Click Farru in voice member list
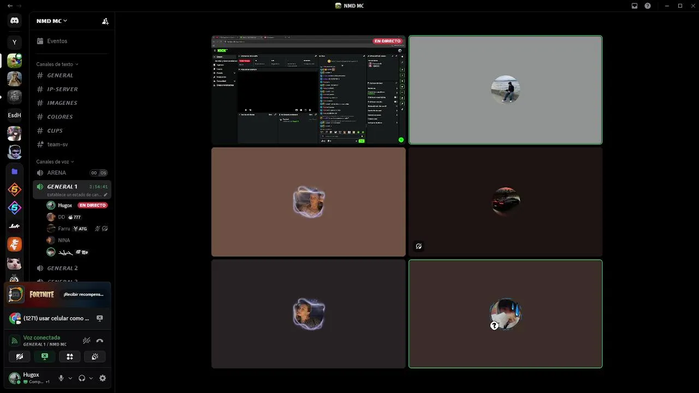Screen dimensions: 699x393 click(x=64, y=229)
